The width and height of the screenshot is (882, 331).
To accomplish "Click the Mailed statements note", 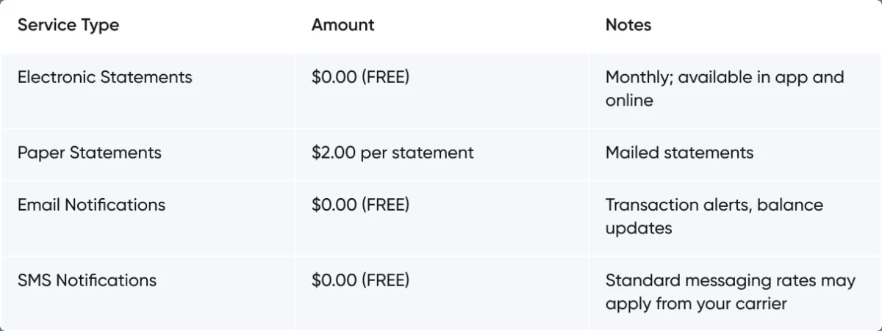I will tap(679, 153).
